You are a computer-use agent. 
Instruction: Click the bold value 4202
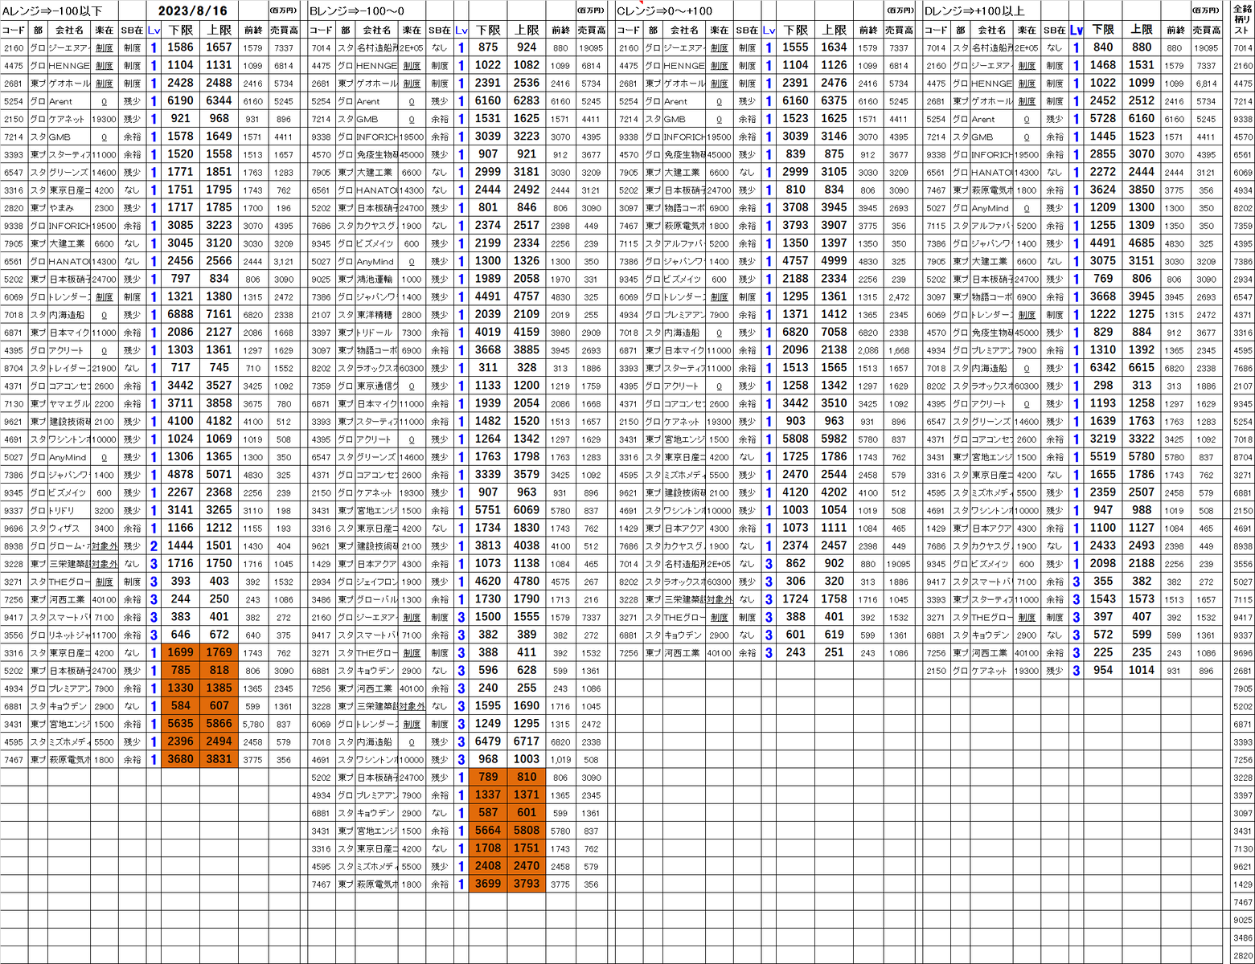coord(834,492)
